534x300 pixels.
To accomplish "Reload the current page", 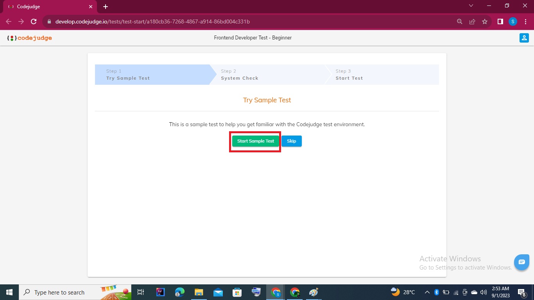I will (34, 21).
